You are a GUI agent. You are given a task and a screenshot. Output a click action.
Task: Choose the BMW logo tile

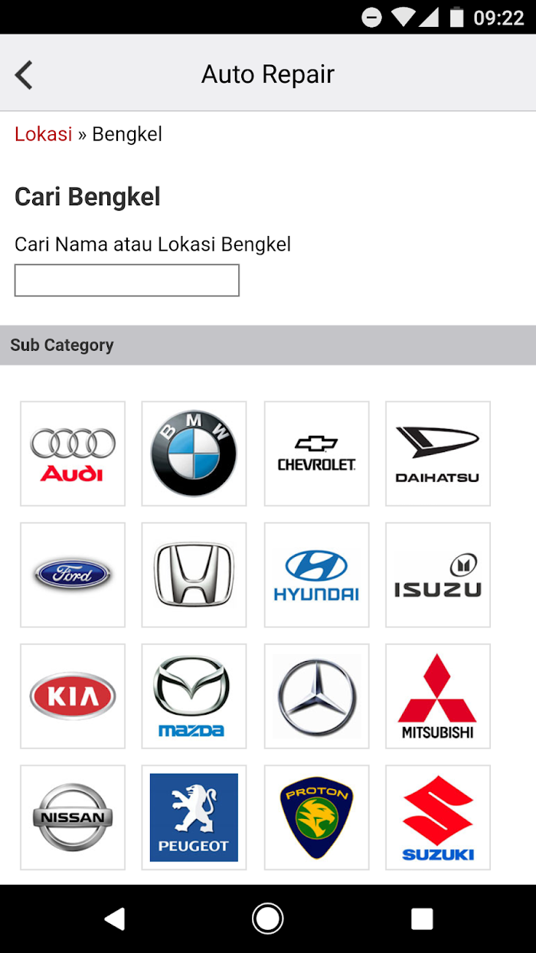pyautogui.click(x=194, y=454)
